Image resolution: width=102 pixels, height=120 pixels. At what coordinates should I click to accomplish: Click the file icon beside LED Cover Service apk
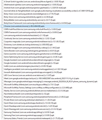click(2, 75)
